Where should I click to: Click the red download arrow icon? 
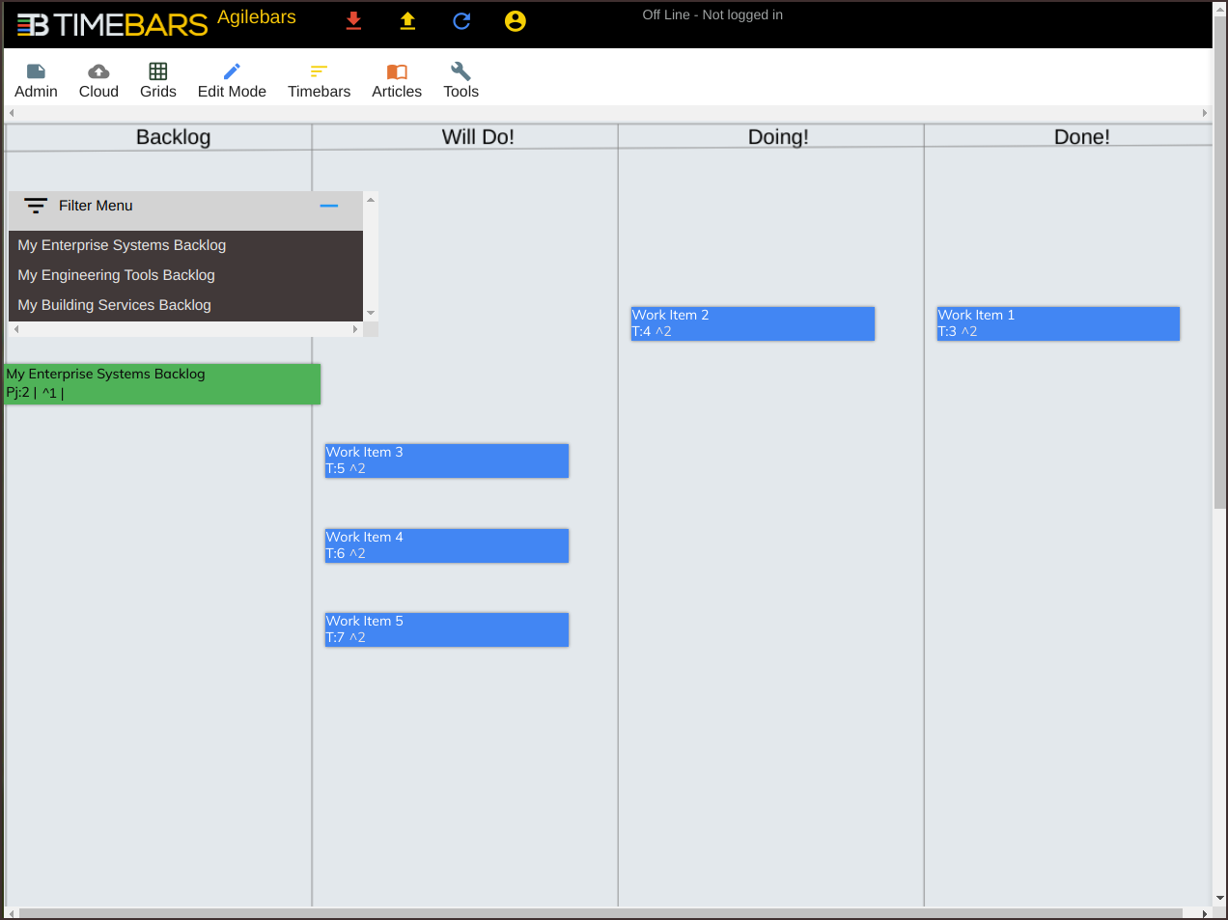click(354, 21)
